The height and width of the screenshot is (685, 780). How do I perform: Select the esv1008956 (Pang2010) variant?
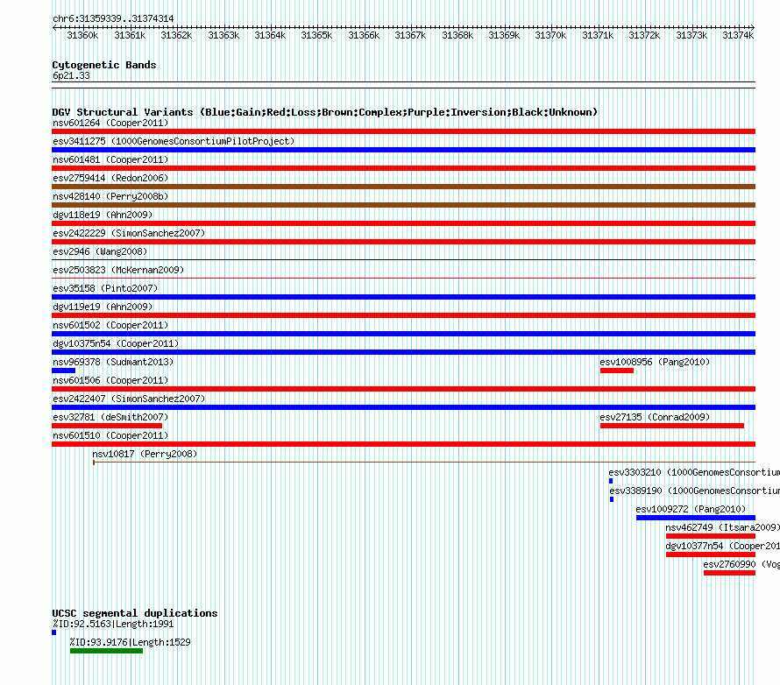(x=655, y=362)
